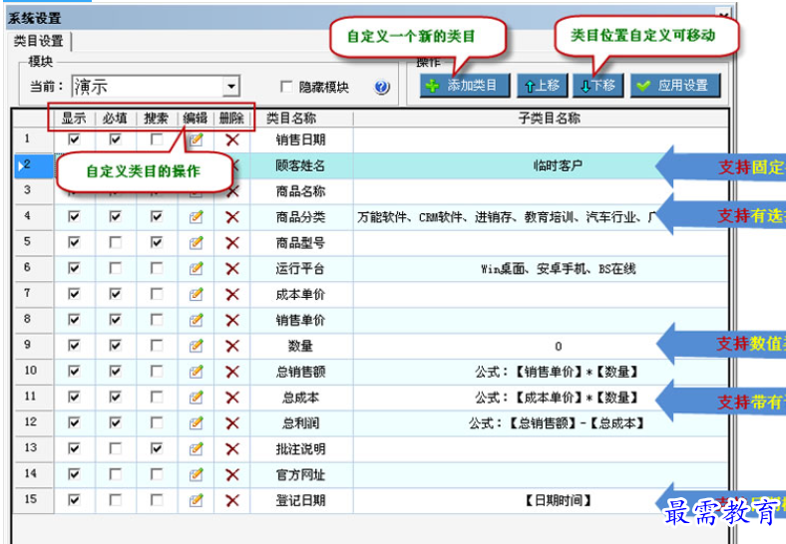Delete the 成本单价 category row
This screenshot has height=544, width=786.
pos(232,294)
